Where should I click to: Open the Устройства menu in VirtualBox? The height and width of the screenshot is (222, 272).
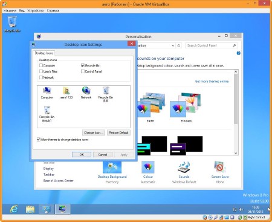click(36, 10)
